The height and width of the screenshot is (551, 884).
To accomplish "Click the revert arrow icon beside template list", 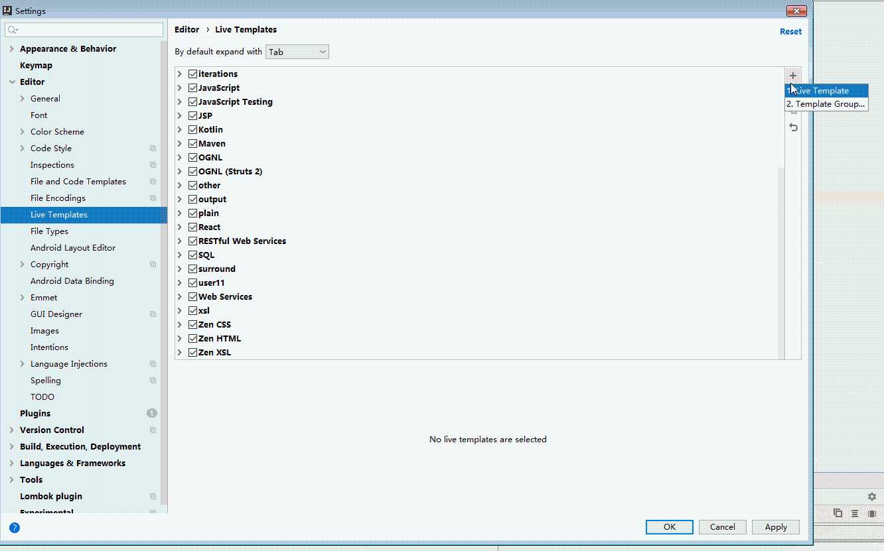I will 793,127.
